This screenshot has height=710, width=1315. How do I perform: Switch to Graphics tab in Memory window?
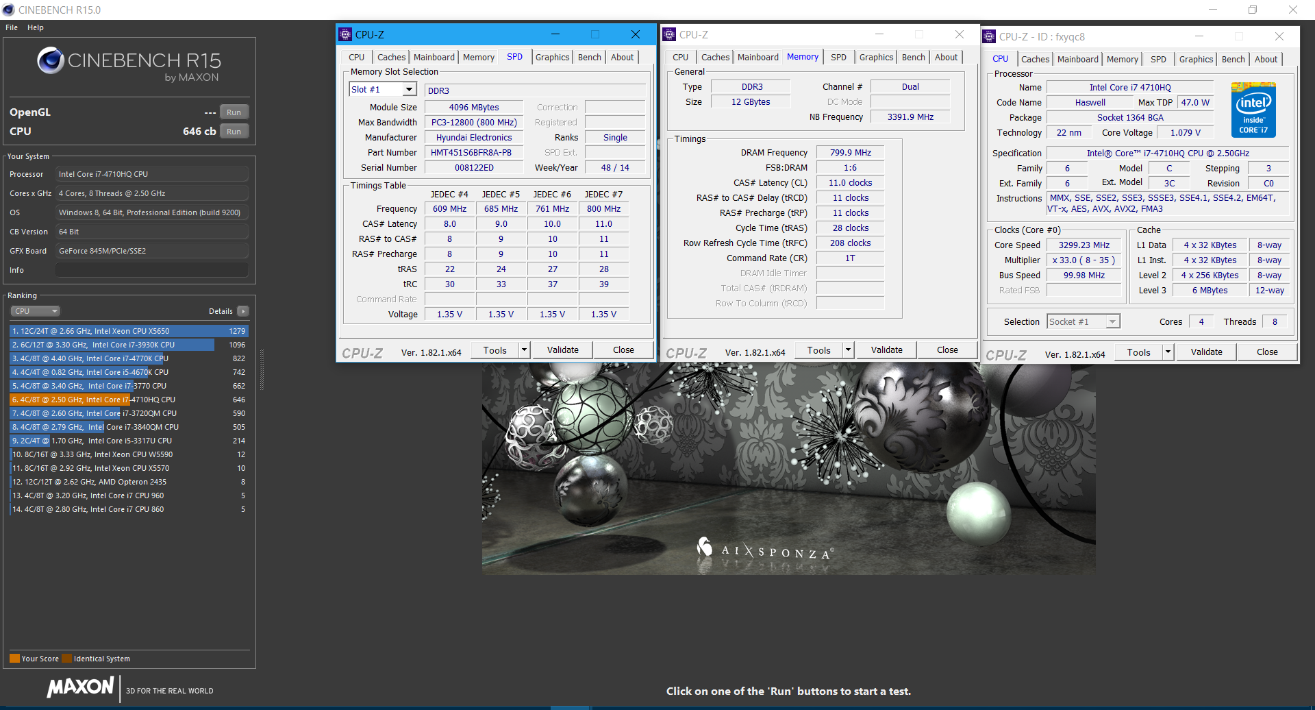[877, 57]
